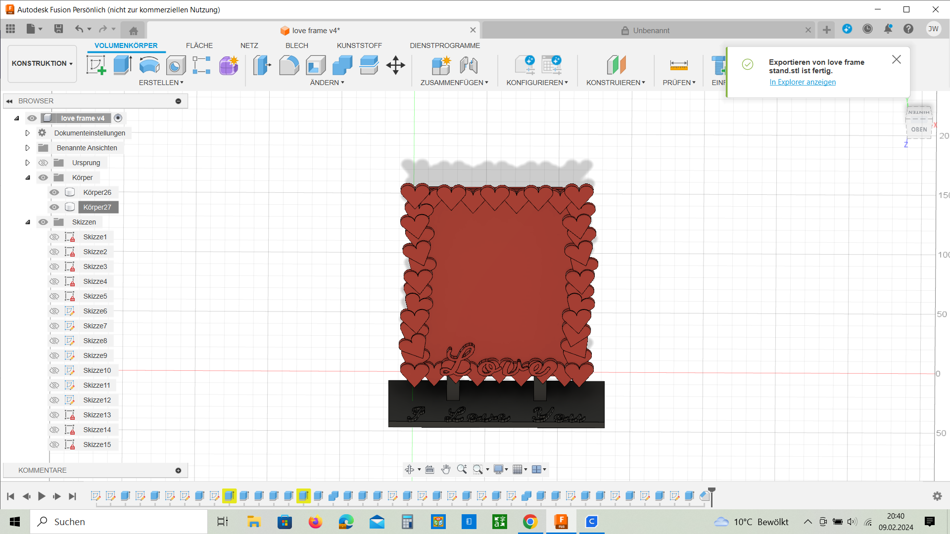The image size is (950, 534).
Task: Show Skizze1 by clicking its eye
Action: [54, 237]
